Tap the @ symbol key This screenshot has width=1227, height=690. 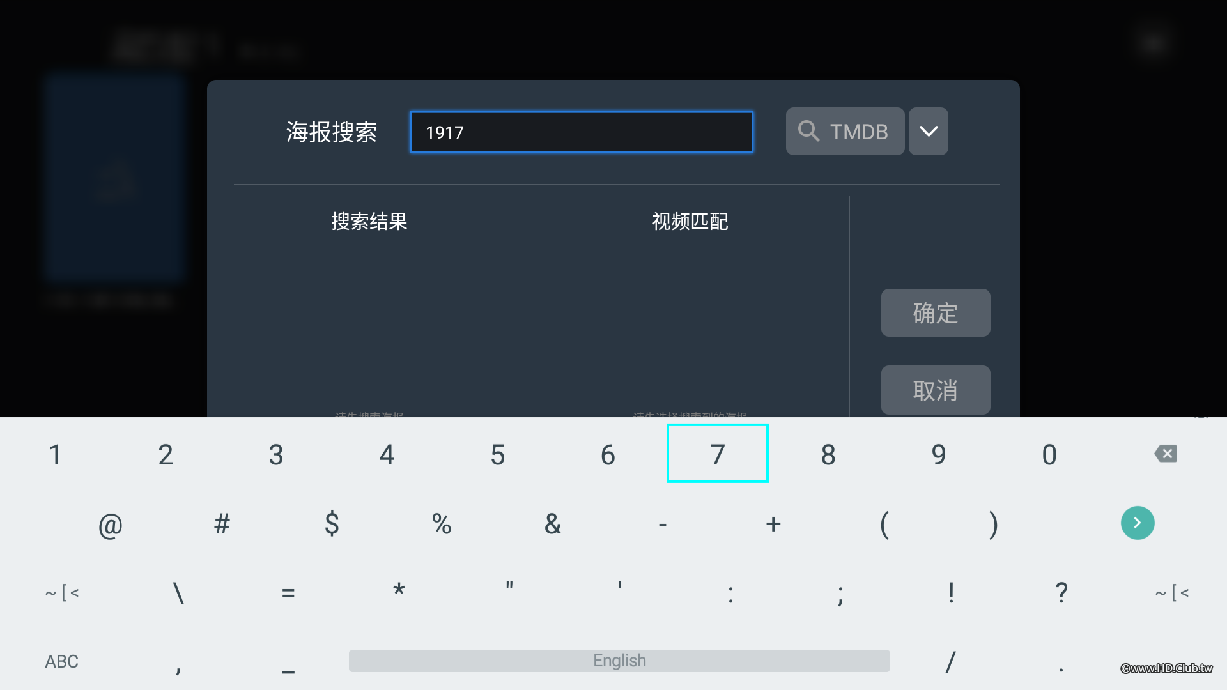point(111,525)
